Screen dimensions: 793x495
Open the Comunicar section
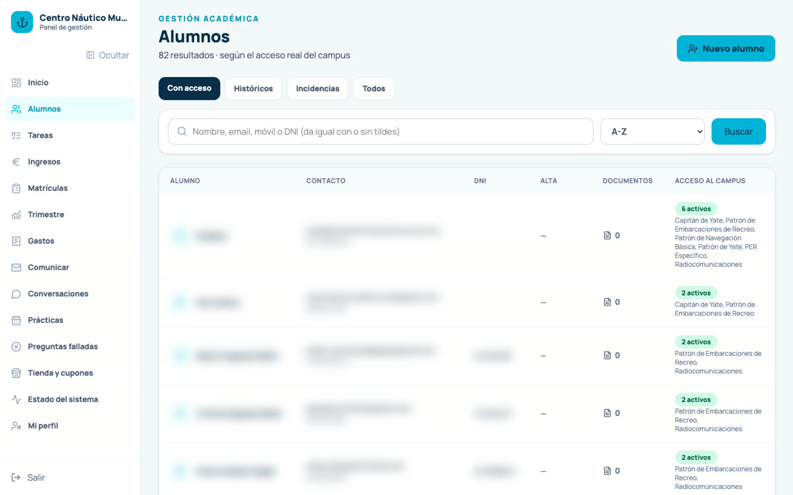click(x=70, y=267)
